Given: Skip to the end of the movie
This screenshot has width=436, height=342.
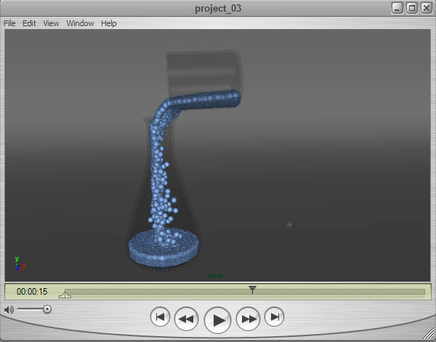Looking at the screenshot, I should (274, 317).
